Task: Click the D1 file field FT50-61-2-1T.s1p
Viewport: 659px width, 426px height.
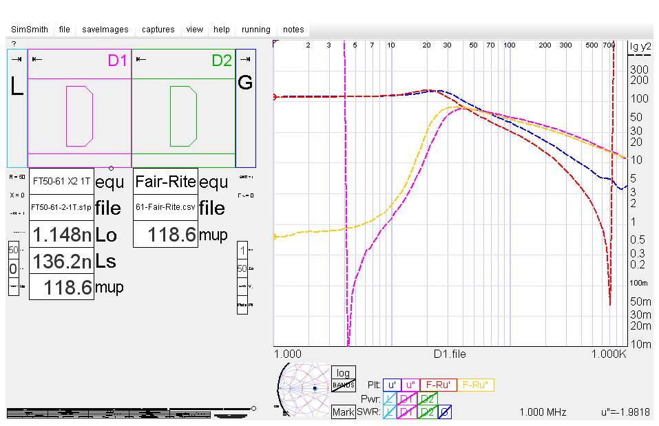Action: [x=61, y=208]
